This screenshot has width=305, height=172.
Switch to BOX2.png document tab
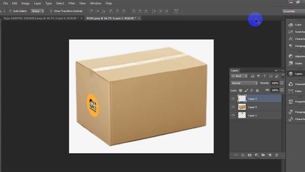[111, 18]
